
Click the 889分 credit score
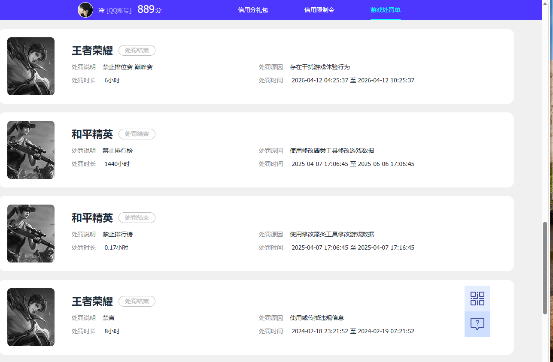click(149, 9)
